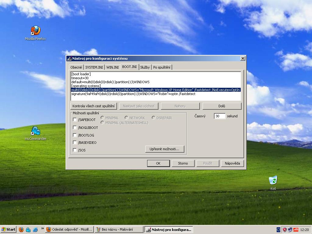Select the signature(9af49af4) "Robin" boot entry
This screenshot has width=312, height=234.
click(133, 94)
